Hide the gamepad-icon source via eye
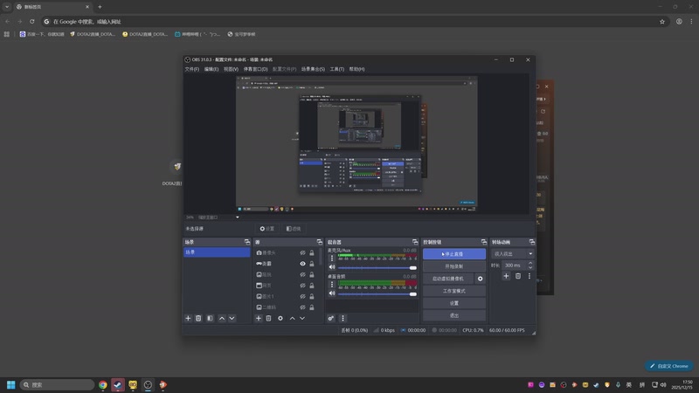699x393 pixels. pyautogui.click(x=302, y=264)
